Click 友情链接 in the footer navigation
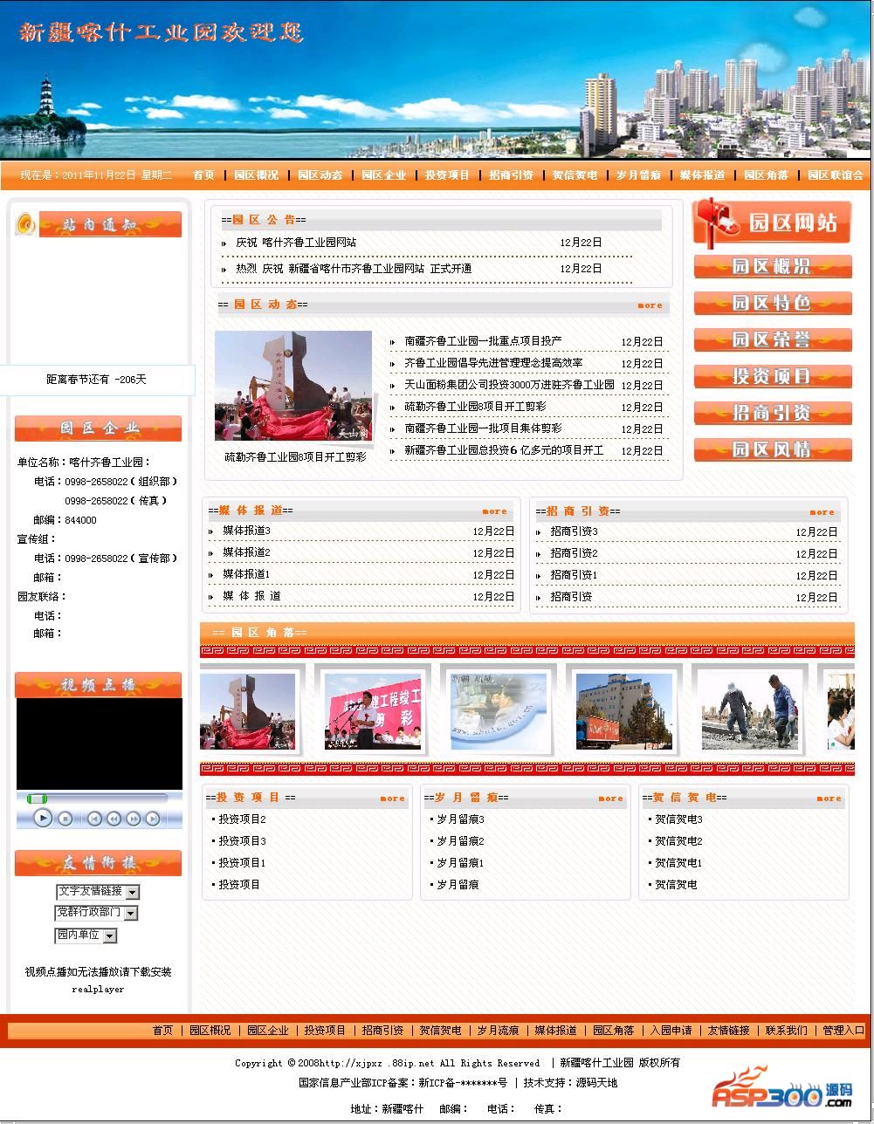 (729, 1031)
